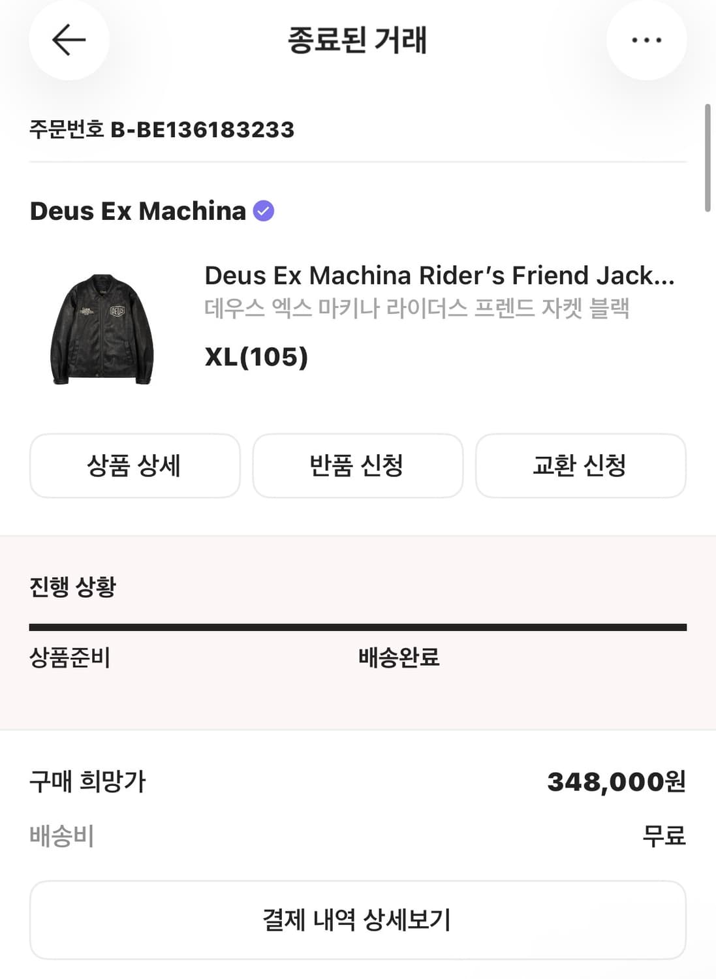This screenshot has height=979, width=716.
Task: Open 결제 내역 상세보기 payment details
Action: 357,920
